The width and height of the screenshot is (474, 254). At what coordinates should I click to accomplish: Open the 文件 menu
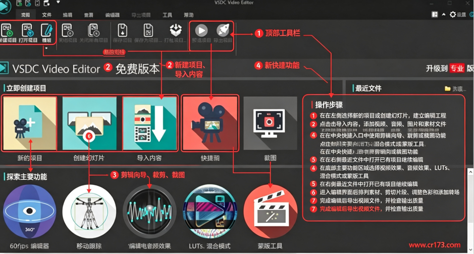click(x=46, y=15)
